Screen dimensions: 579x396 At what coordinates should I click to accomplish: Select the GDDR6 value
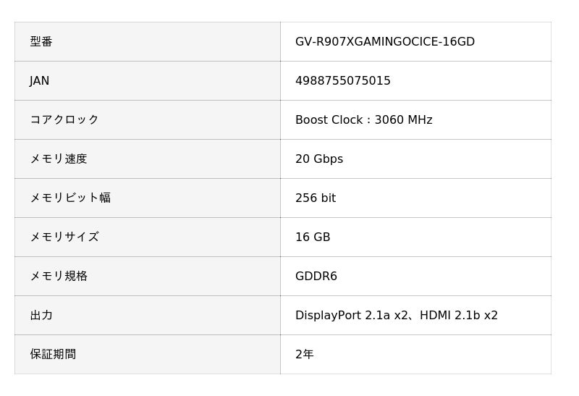316,277
